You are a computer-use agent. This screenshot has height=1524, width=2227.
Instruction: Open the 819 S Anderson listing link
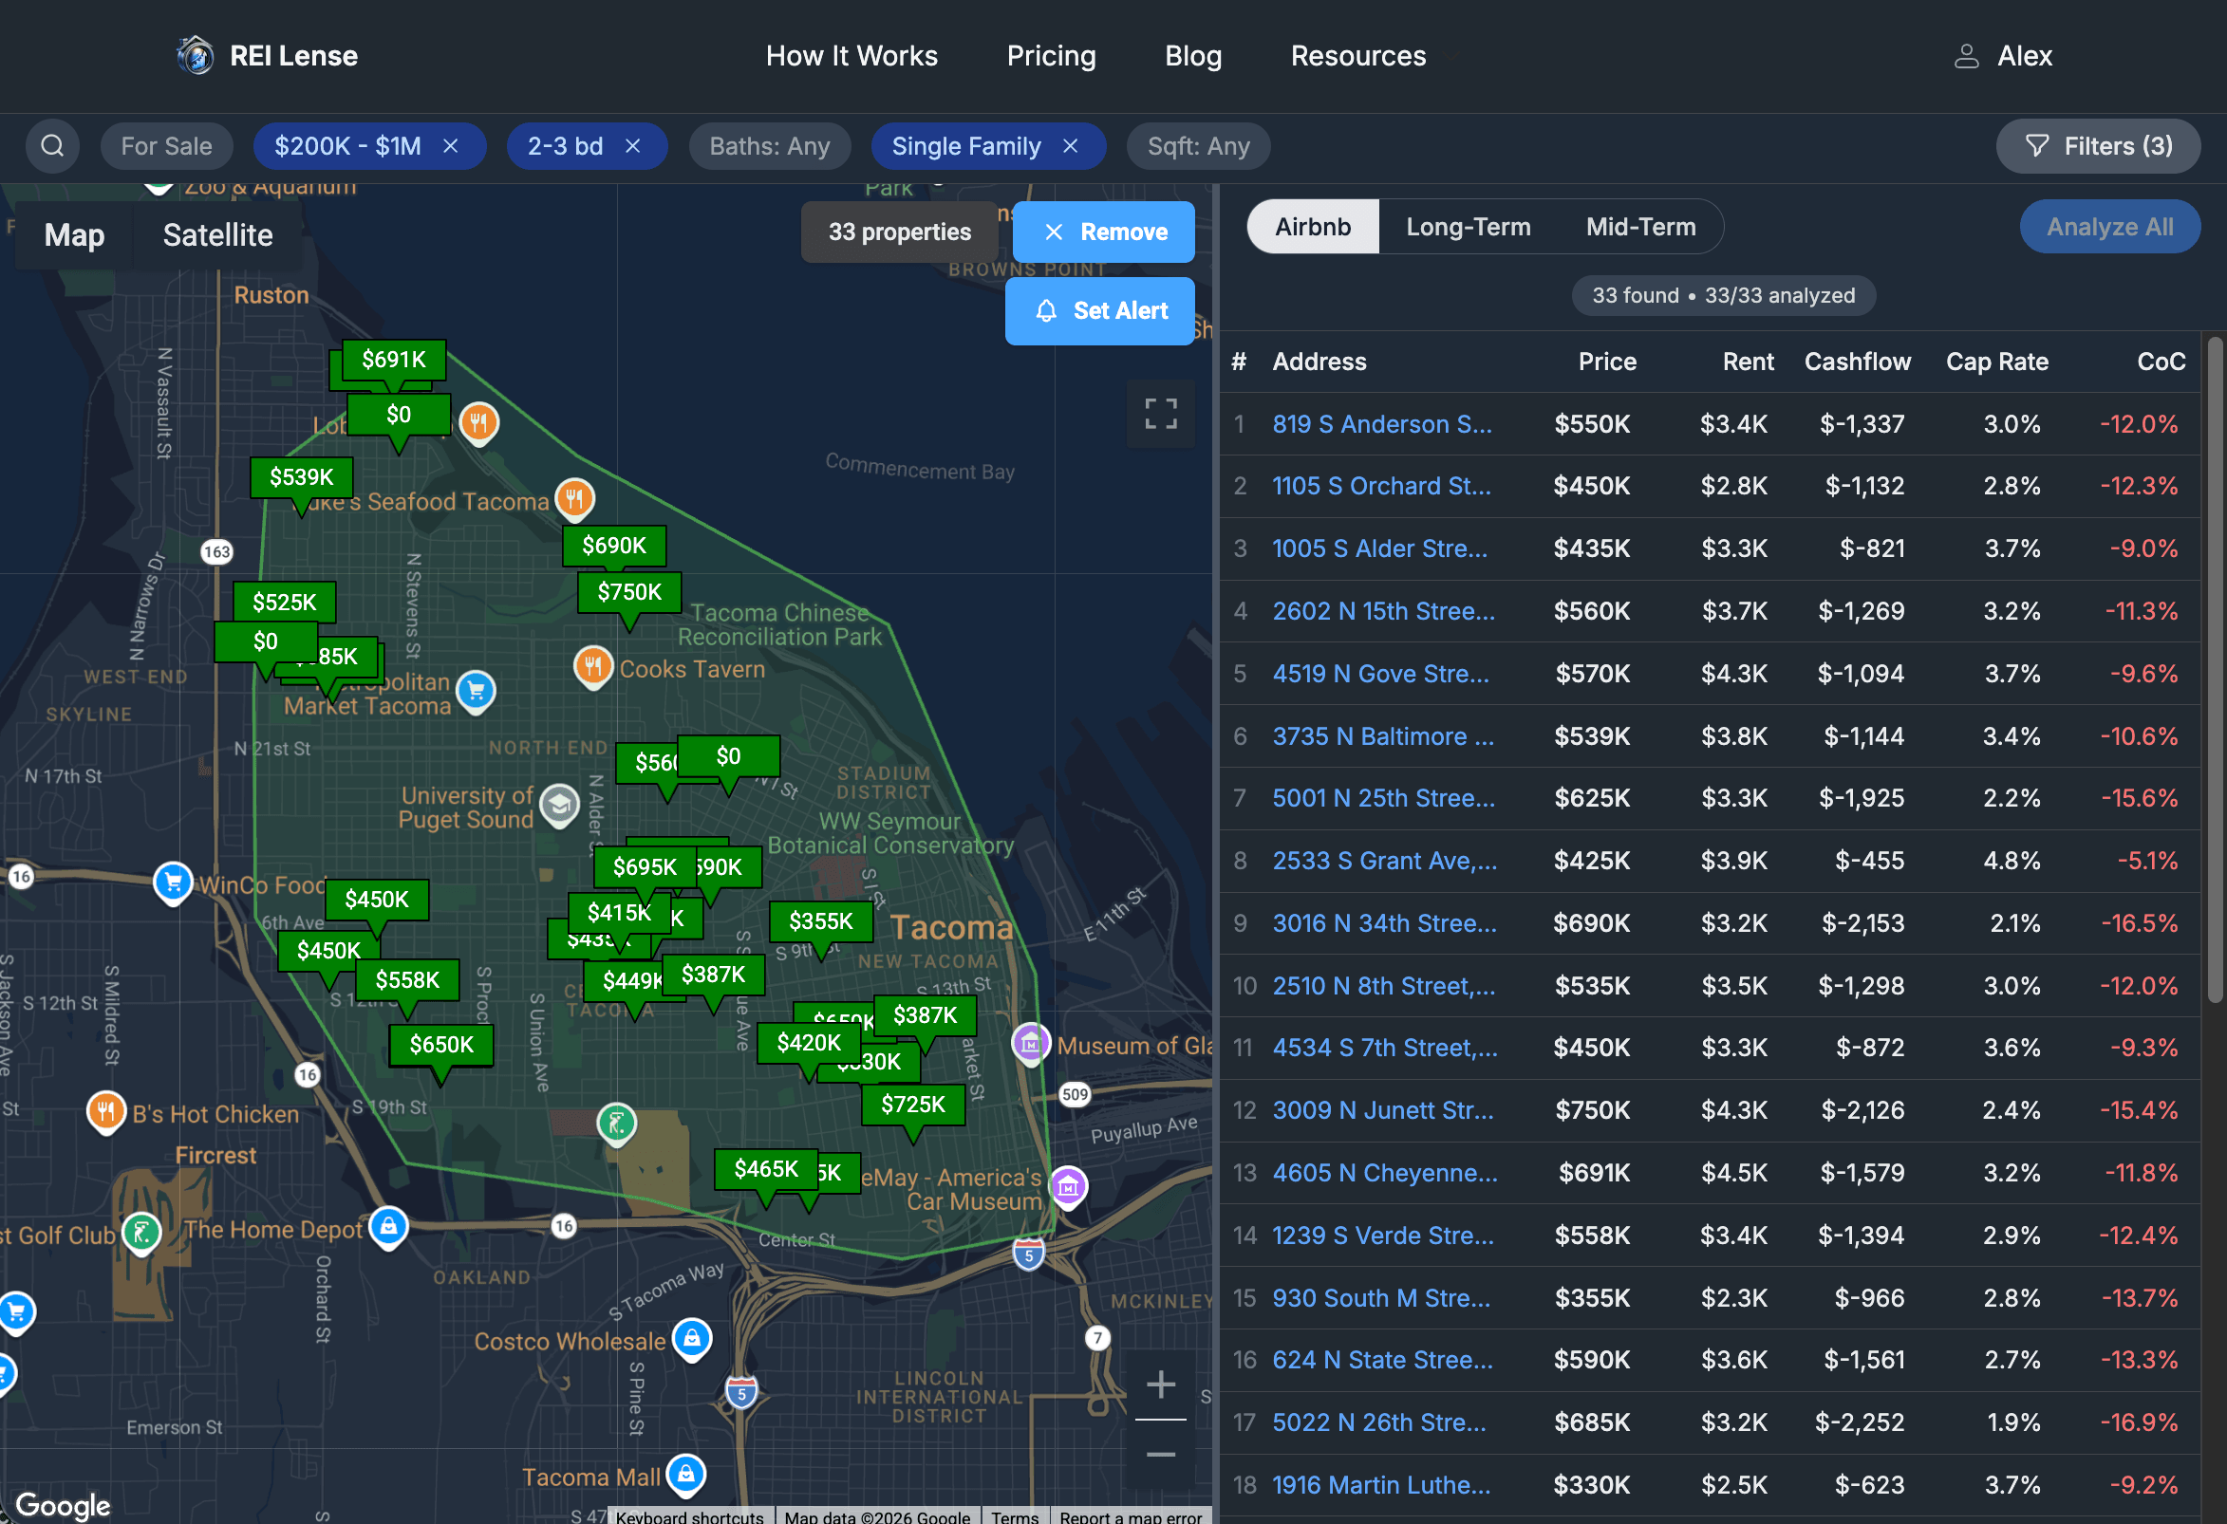pyautogui.click(x=1383, y=424)
